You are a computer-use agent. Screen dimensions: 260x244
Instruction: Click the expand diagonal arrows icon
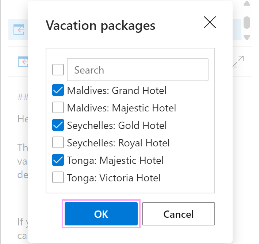point(238,62)
